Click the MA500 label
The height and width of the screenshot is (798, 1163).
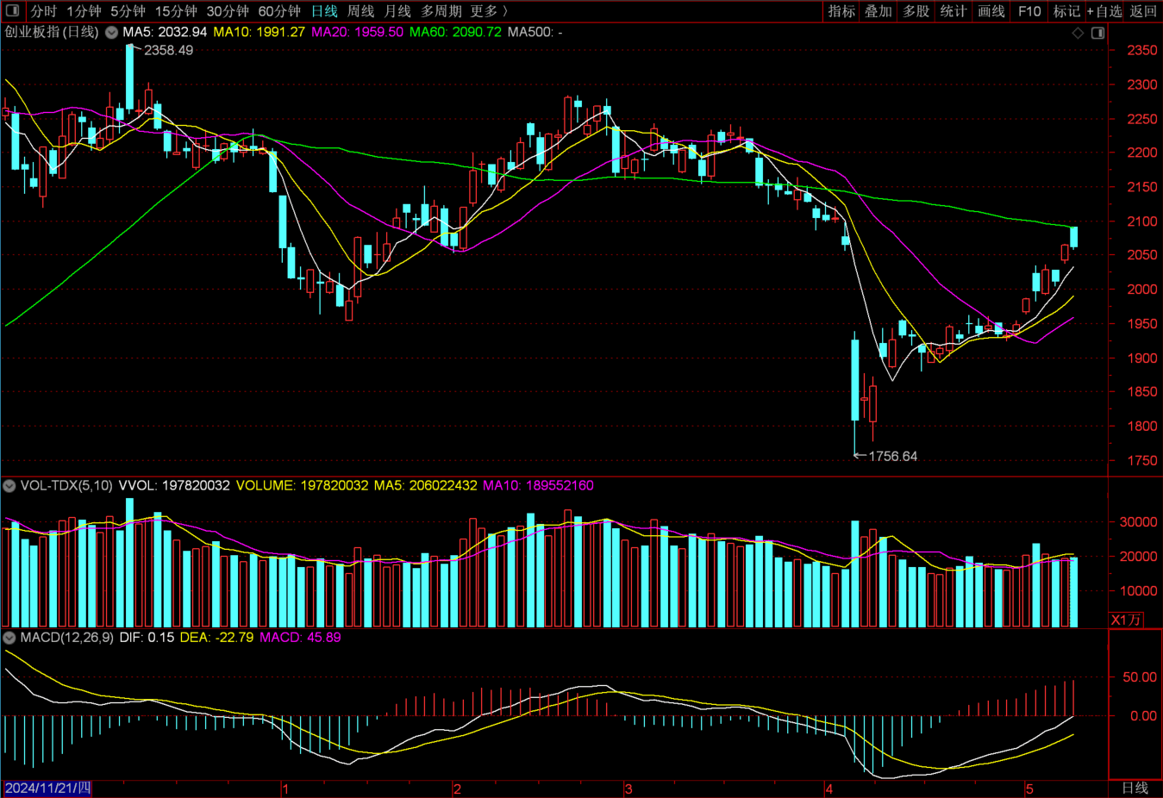tap(535, 32)
